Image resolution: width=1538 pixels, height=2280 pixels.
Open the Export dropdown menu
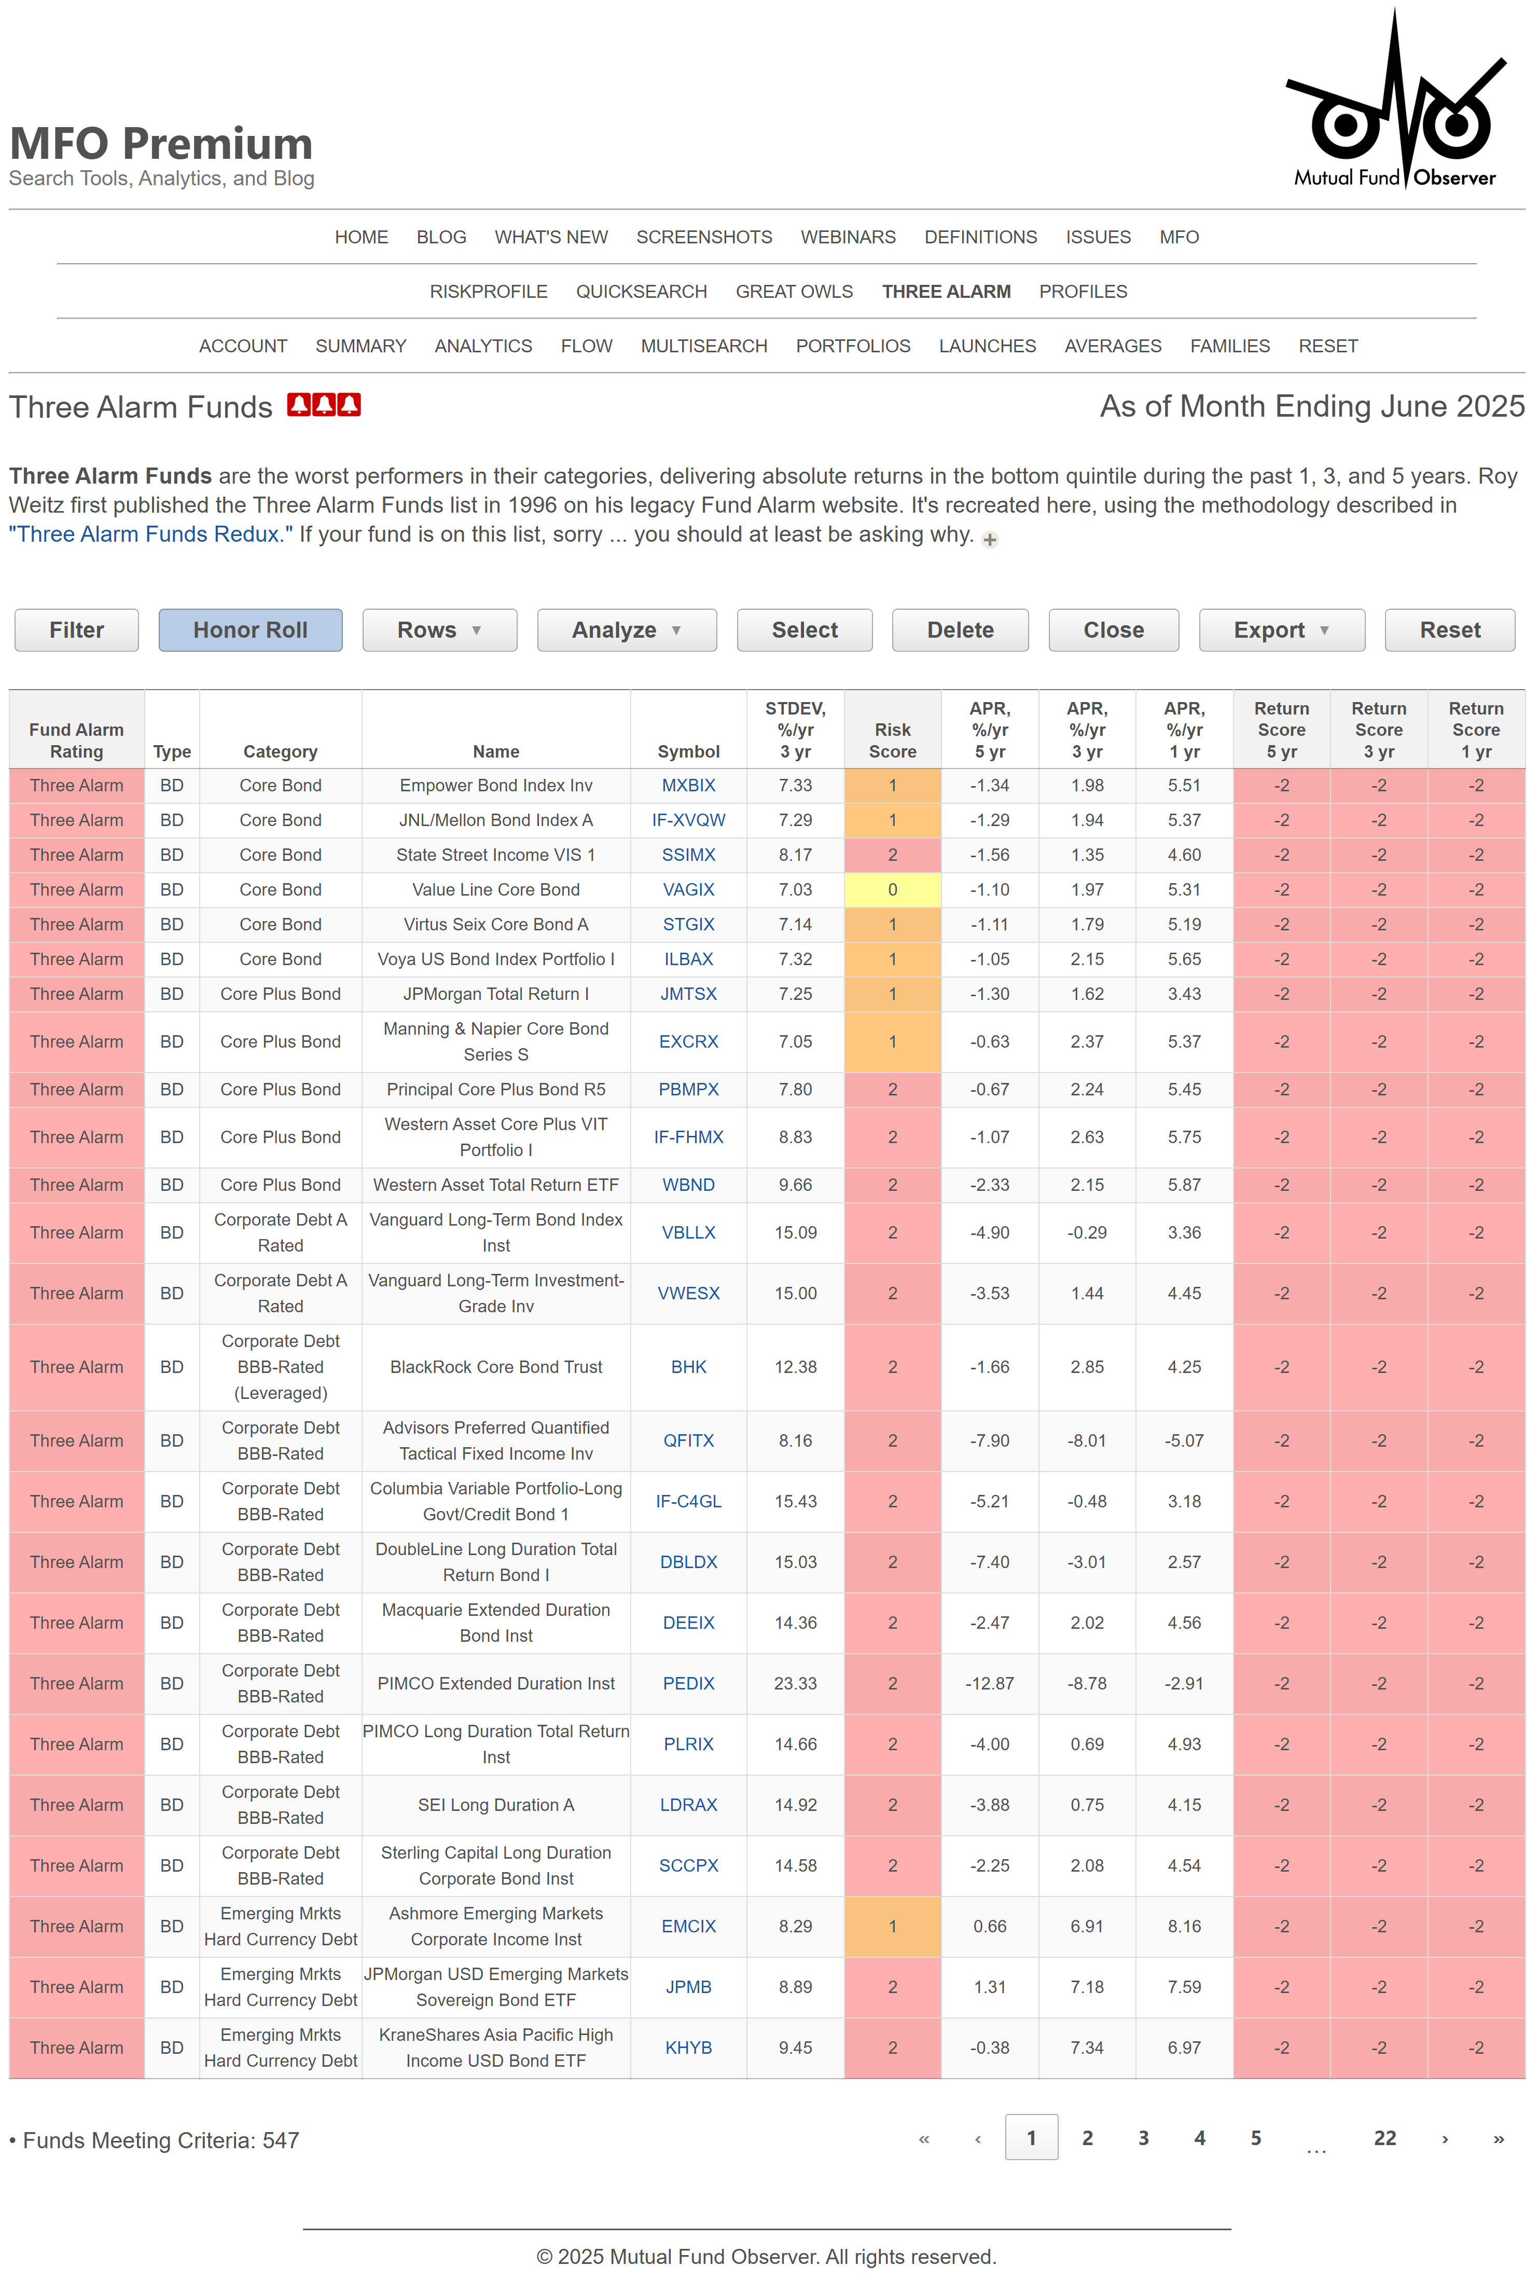[x=1281, y=630]
